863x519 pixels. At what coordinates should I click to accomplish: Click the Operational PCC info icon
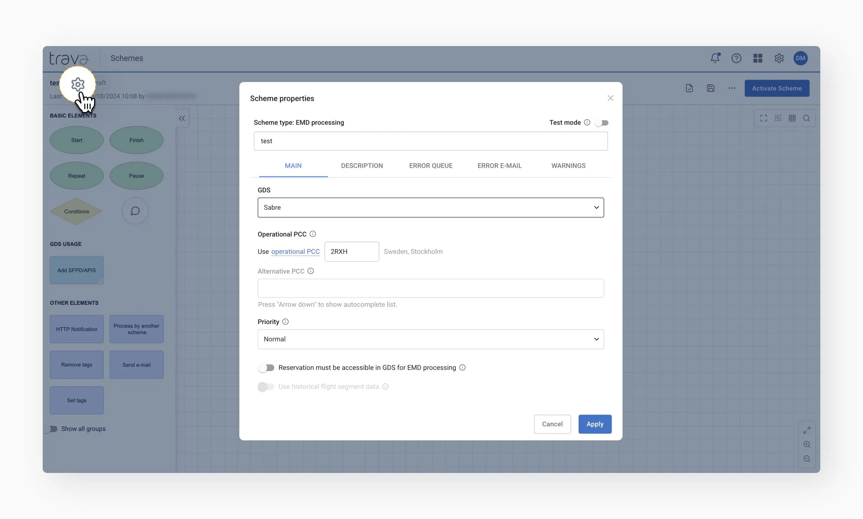(x=313, y=234)
